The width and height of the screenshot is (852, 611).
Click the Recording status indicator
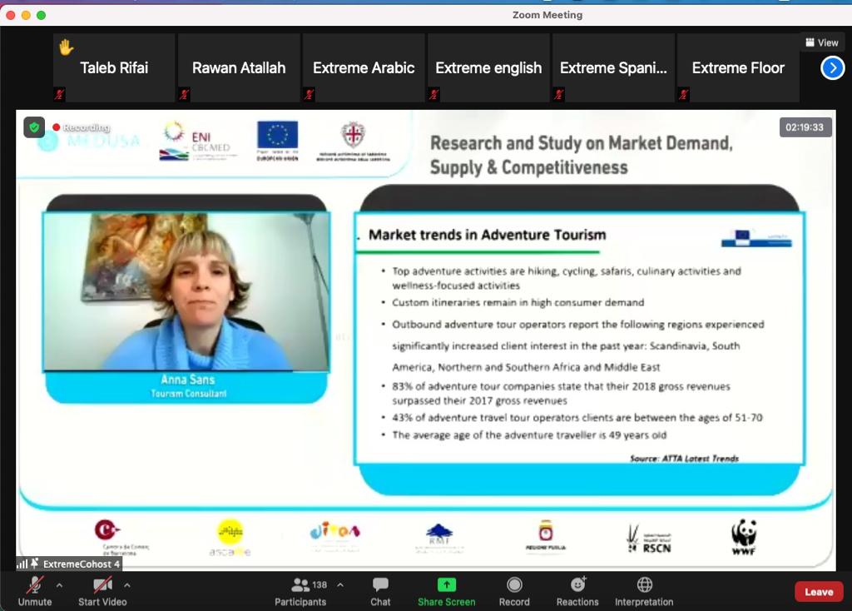(x=82, y=127)
